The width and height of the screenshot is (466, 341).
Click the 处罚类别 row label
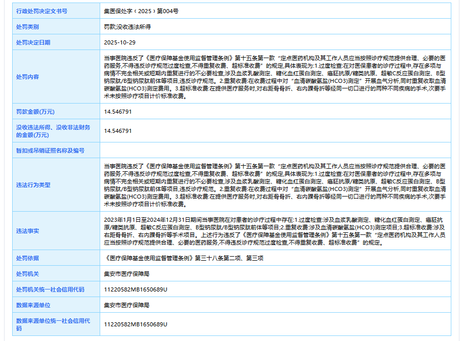click(x=27, y=27)
